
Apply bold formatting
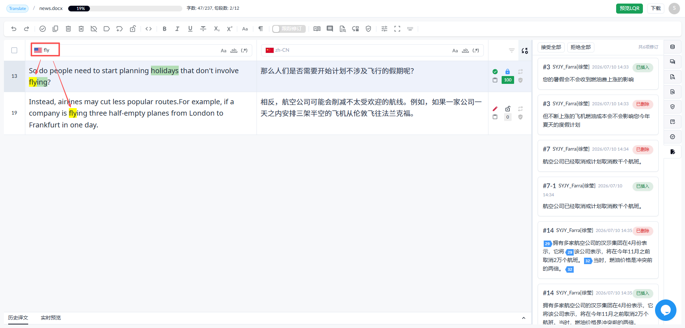164,29
